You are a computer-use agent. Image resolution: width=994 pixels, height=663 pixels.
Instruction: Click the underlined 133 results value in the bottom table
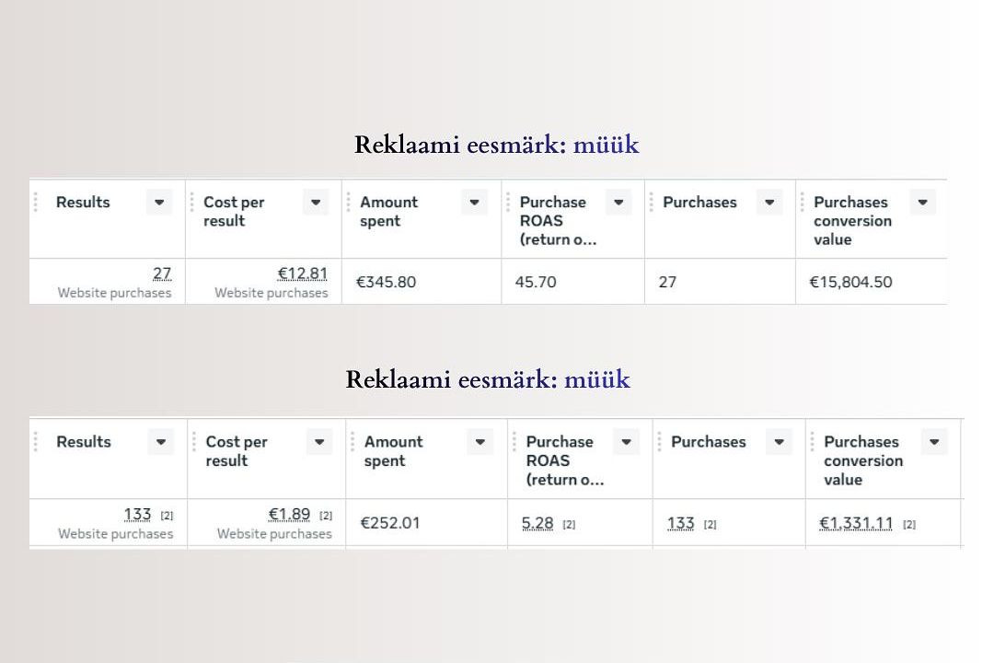pyautogui.click(x=138, y=514)
